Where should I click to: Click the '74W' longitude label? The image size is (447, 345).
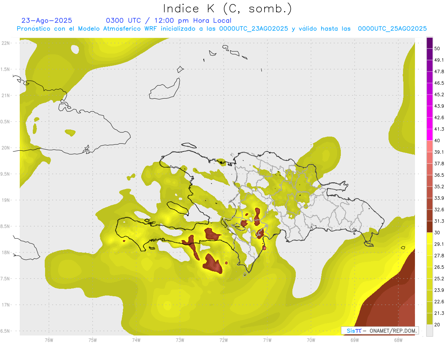(136, 340)
